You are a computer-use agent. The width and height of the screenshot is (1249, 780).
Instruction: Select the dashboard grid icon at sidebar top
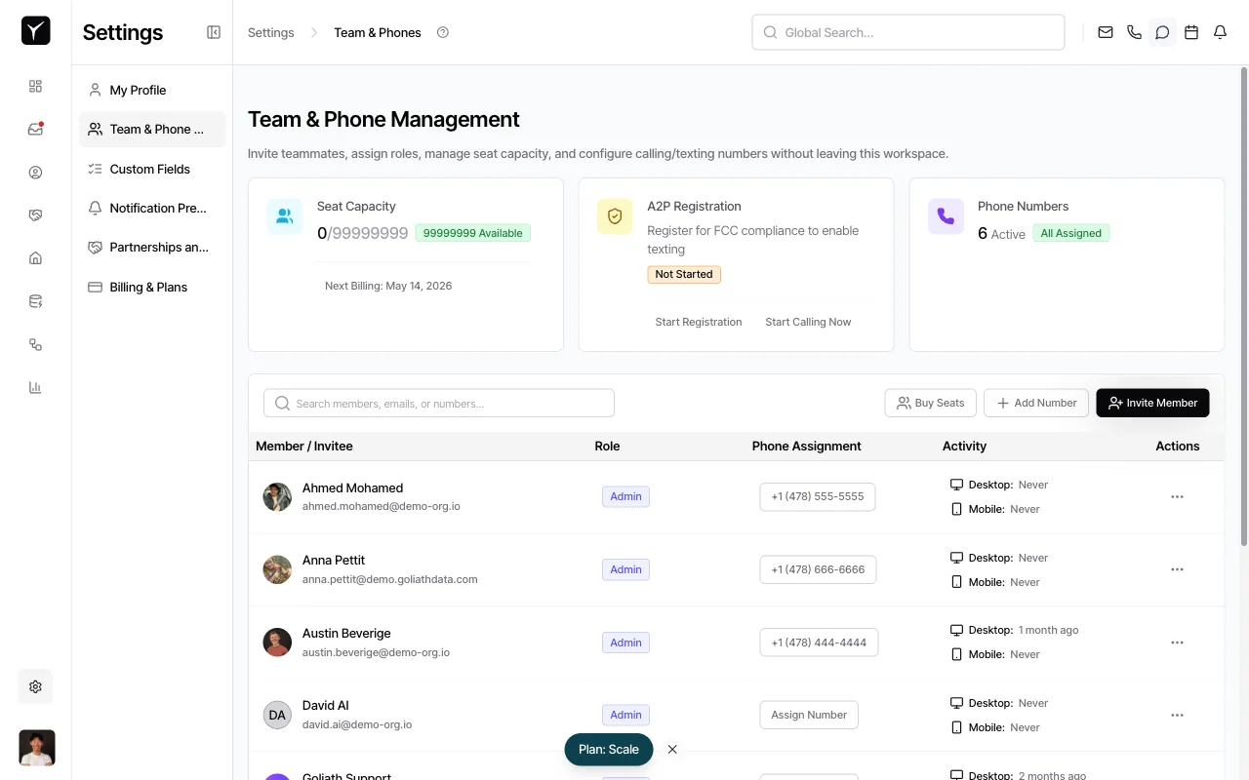[x=35, y=86]
